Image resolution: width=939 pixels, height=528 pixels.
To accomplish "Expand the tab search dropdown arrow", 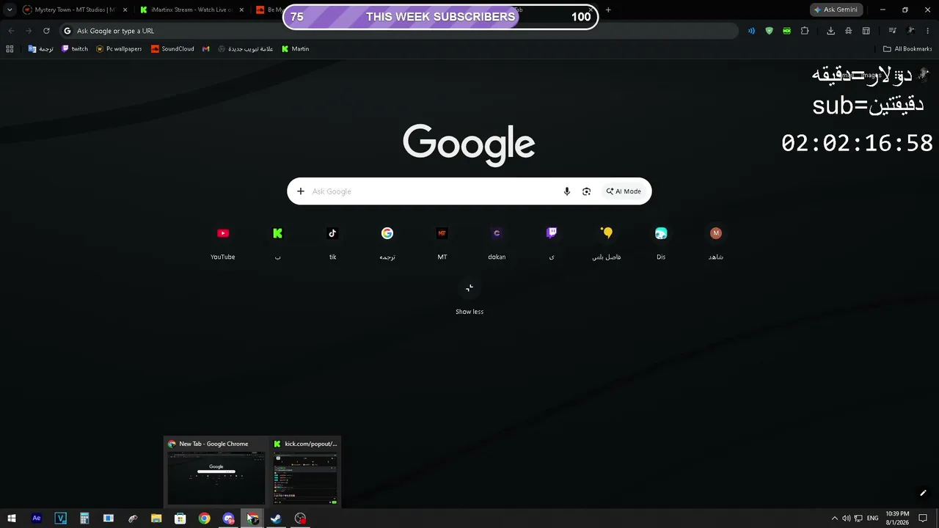I will tap(10, 10).
